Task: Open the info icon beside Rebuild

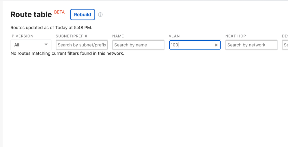Action: pos(100,15)
